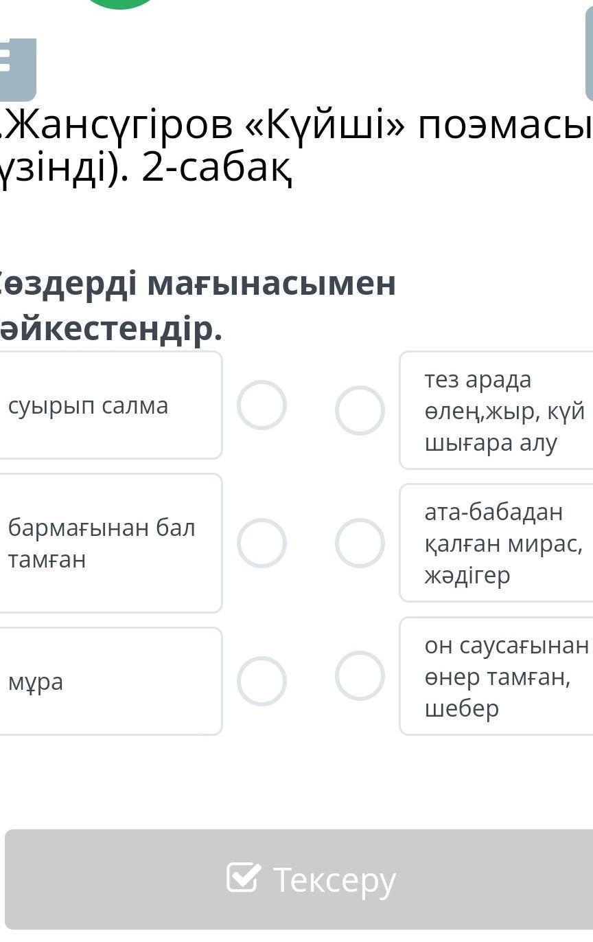Select the radio circle next to мұра
Image resolution: width=593 pixels, height=942 pixels.
coord(261,681)
